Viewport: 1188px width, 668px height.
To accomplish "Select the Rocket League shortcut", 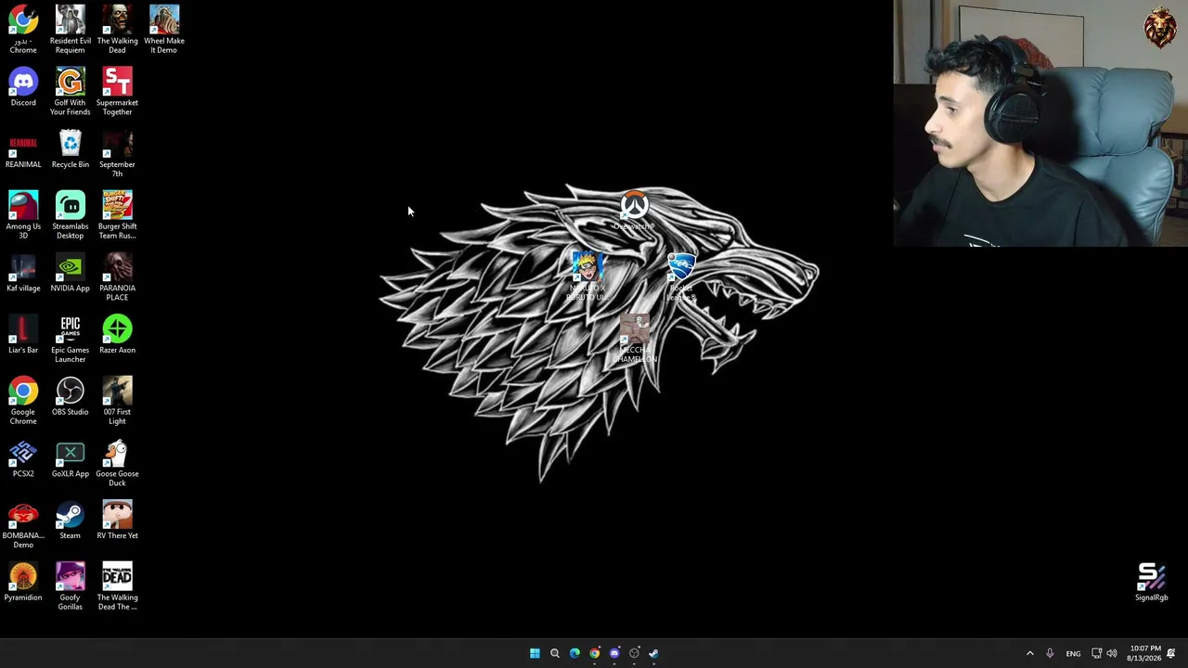I will (x=681, y=276).
